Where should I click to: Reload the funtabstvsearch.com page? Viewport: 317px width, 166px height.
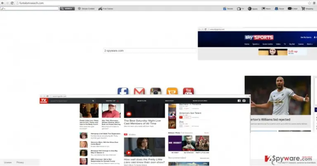pyautogui.click(x=12, y=3)
